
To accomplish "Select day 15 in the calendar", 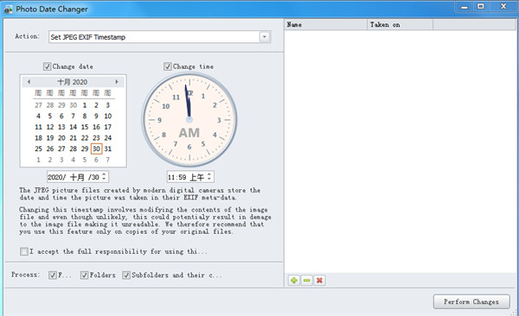I will tap(85, 127).
